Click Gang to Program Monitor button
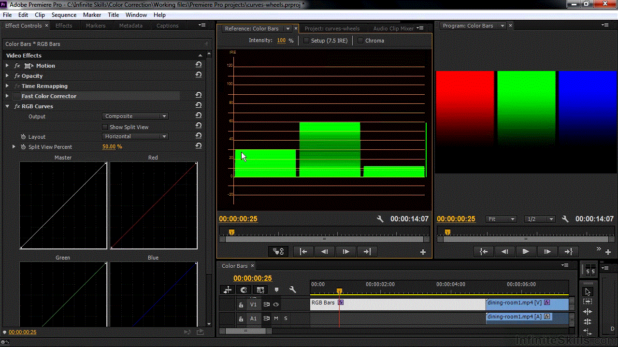 tap(278, 251)
